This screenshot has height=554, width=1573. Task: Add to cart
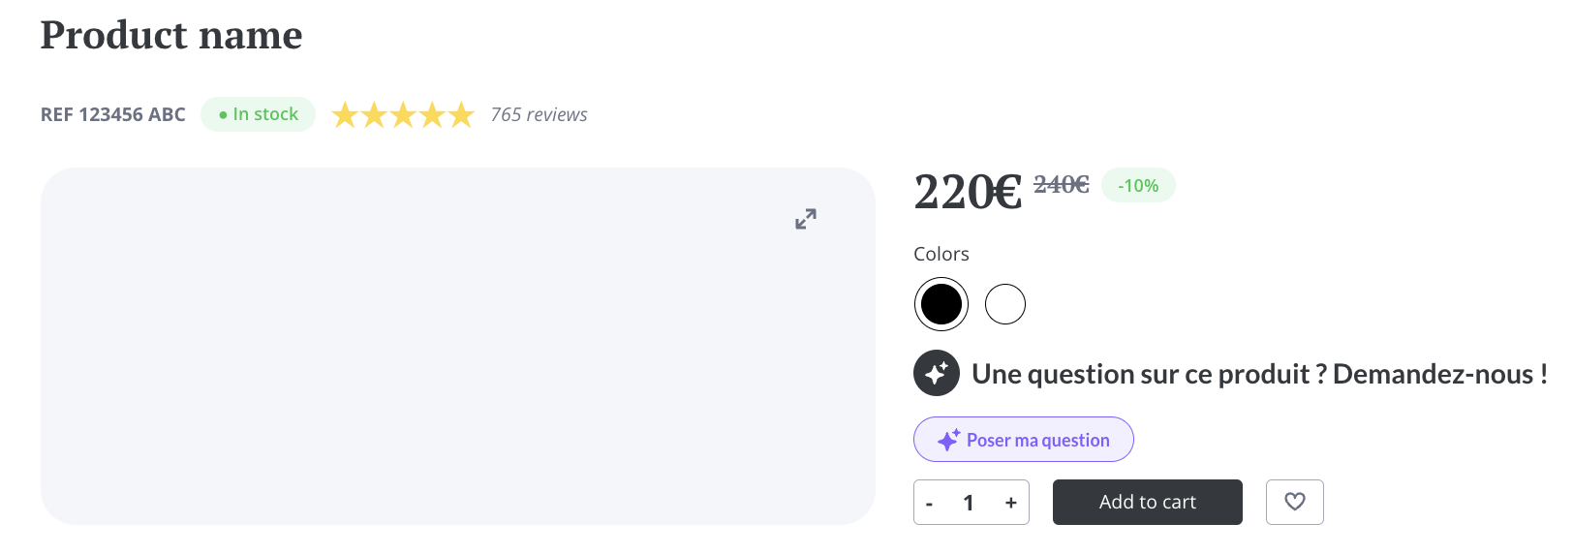pyautogui.click(x=1148, y=502)
